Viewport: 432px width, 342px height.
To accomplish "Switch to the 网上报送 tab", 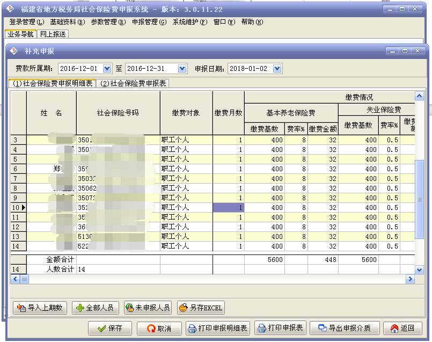I will coord(53,34).
